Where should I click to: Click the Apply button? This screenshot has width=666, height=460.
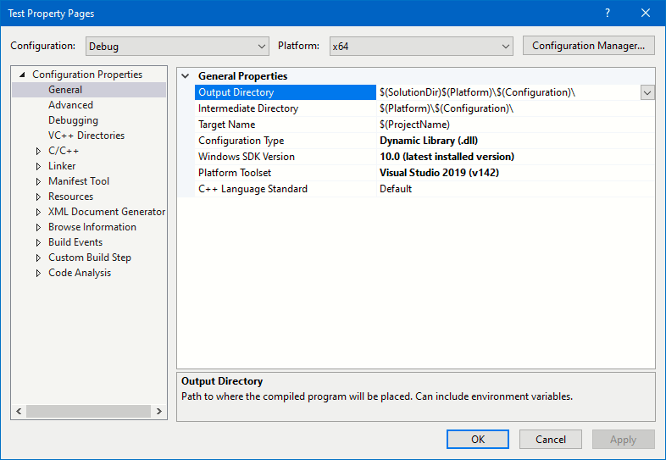coord(624,439)
